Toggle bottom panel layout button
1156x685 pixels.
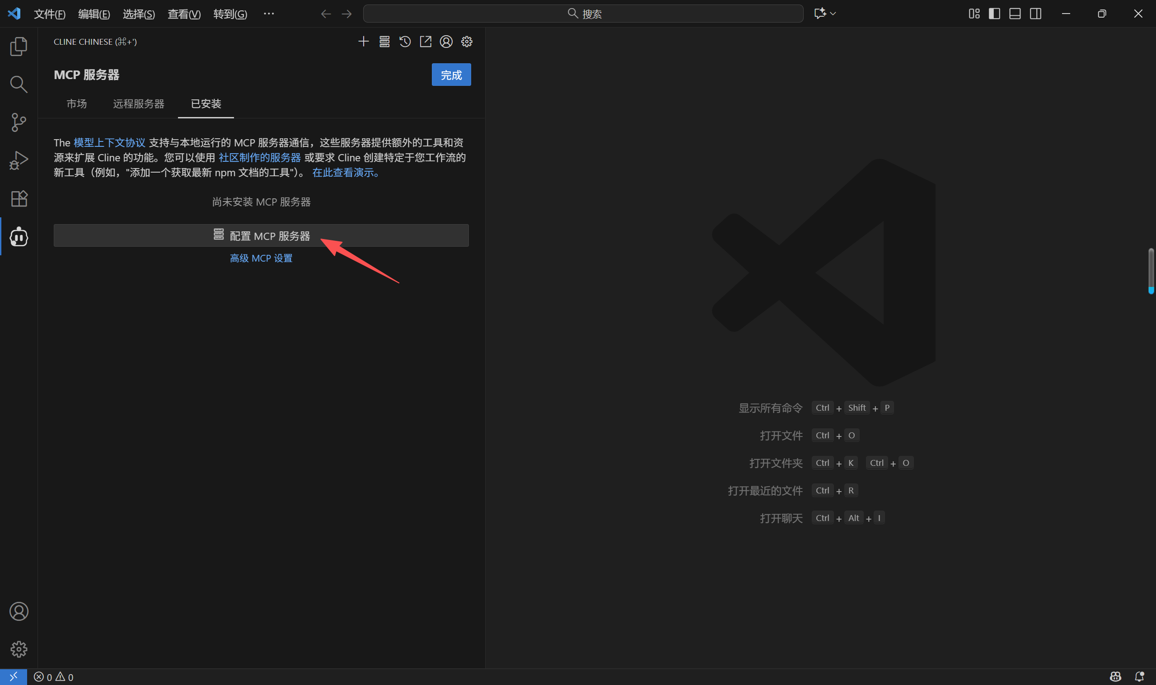(1015, 14)
